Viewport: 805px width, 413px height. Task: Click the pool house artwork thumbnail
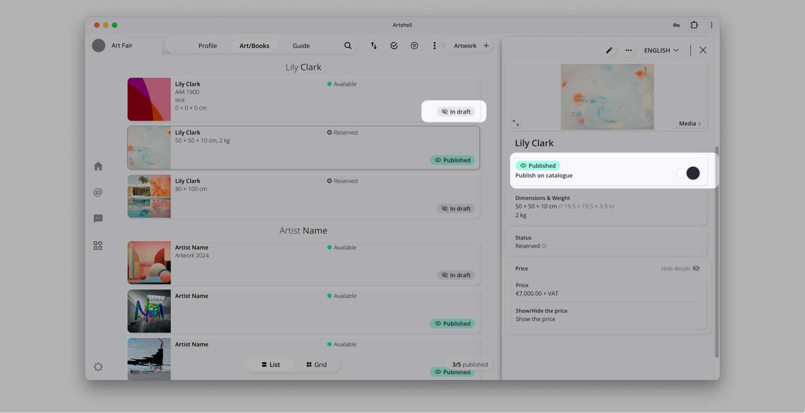149,196
